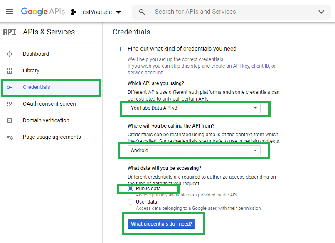335x243 pixels.
Task: Open the hamburger navigation menu
Action: point(10,12)
